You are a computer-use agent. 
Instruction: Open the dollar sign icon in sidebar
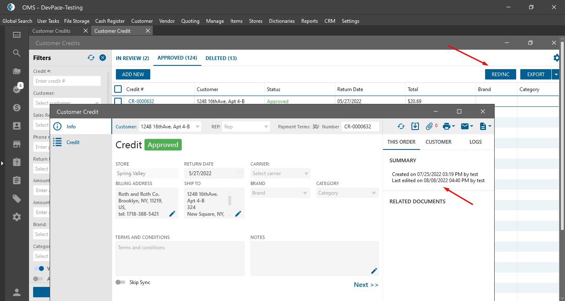(x=17, y=108)
